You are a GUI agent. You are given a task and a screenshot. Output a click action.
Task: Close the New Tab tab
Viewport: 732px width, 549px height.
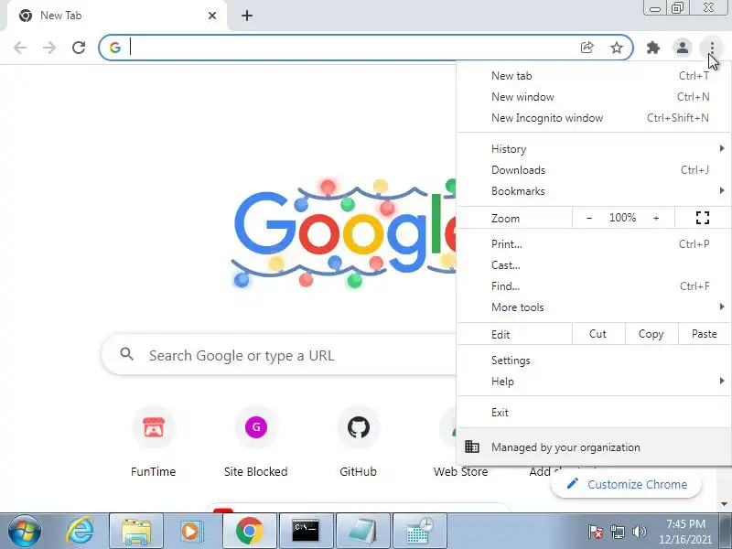tap(212, 16)
